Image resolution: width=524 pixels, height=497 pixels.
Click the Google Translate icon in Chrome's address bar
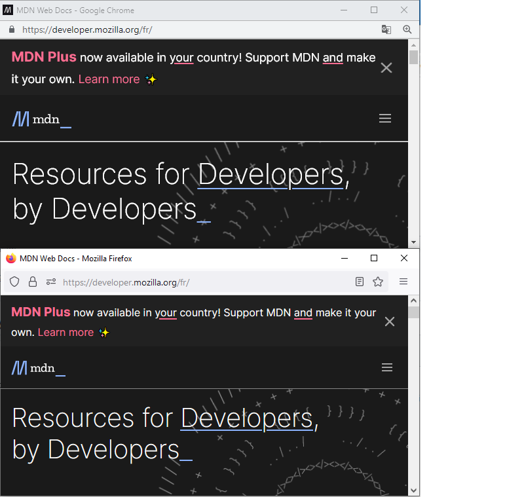tap(386, 29)
